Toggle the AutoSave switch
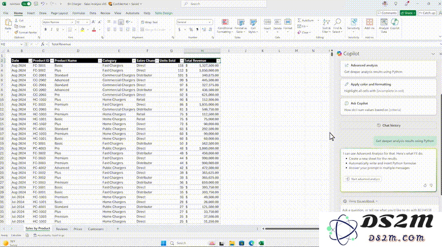 coord(26,4)
